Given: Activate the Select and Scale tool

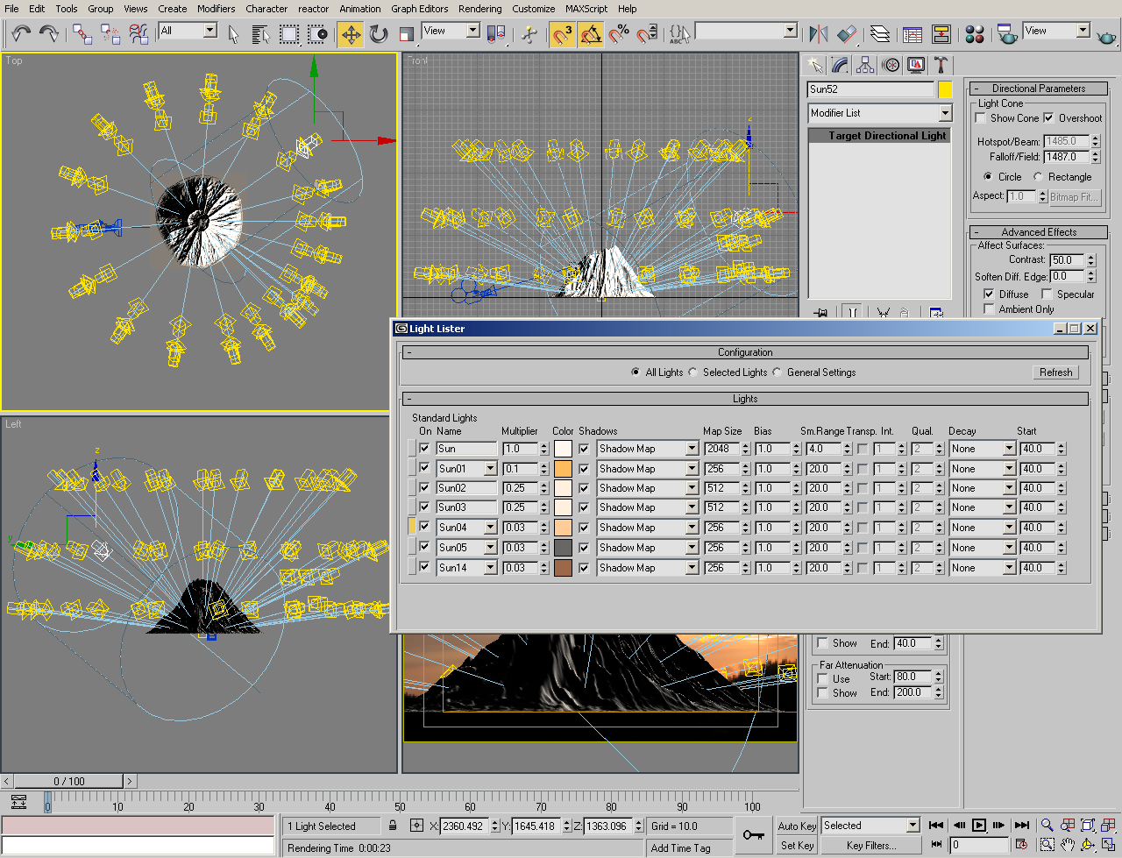Looking at the screenshot, I should [407, 34].
